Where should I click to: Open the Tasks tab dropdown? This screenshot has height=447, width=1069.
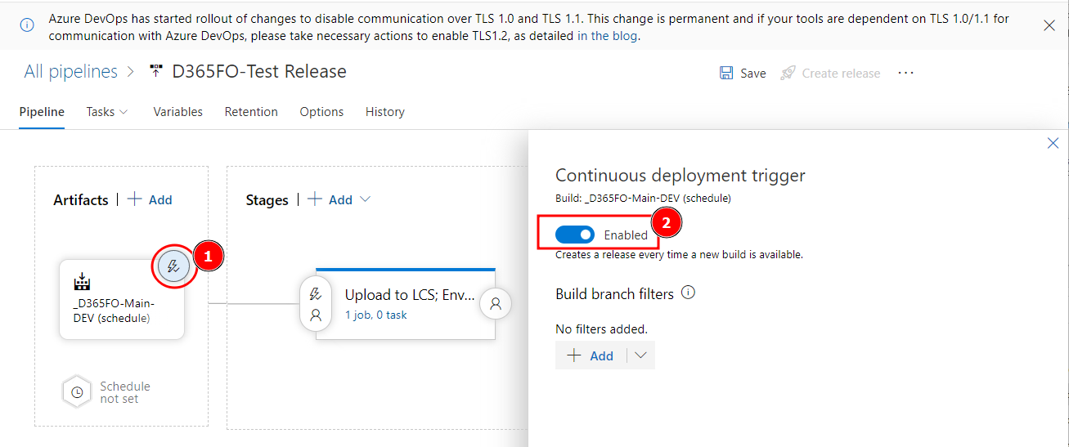tap(107, 112)
